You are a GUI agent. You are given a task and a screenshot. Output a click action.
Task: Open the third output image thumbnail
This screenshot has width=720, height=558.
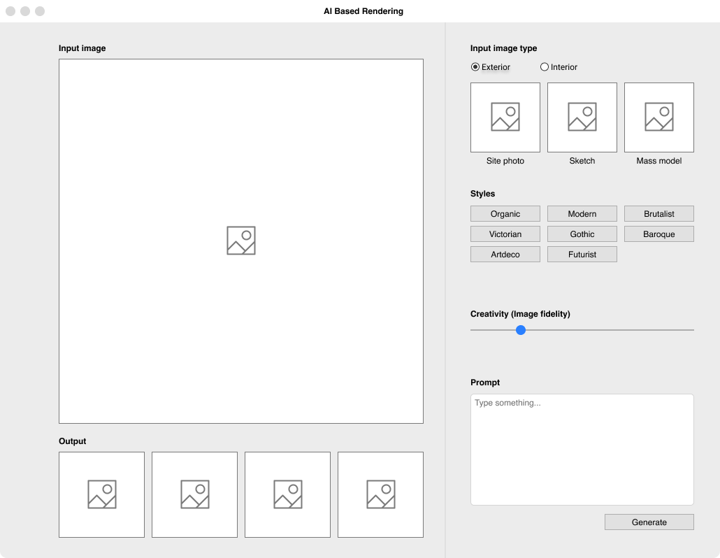[287, 494]
